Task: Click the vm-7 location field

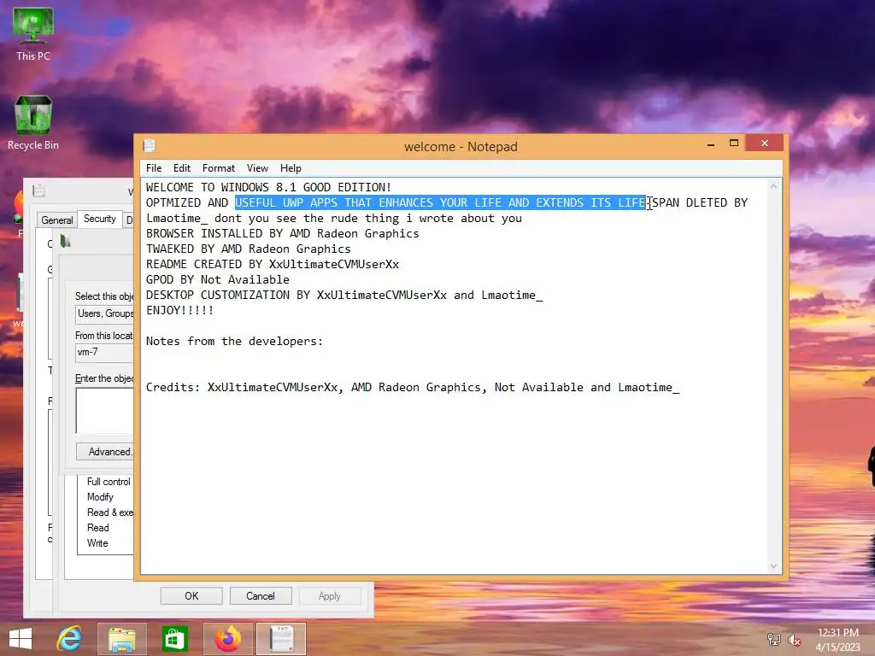Action: (105, 352)
